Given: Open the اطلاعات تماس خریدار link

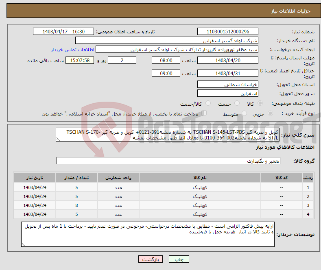Looking at the screenshot, I should coord(72,50).
